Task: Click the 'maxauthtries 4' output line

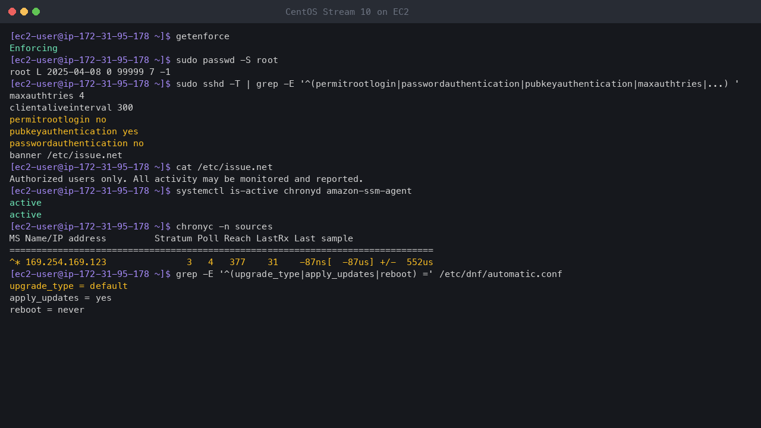Action: coord(47,96)
